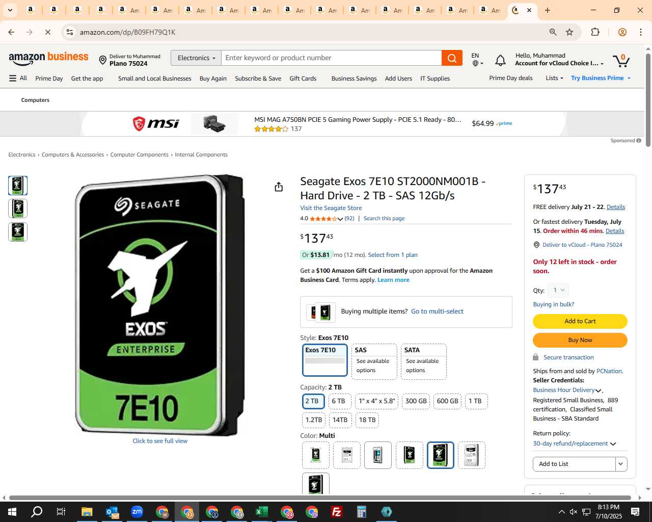Open Prime Day in the navigation bar
This screenshot has width=652, height=522.
click(x=49, y=79)
